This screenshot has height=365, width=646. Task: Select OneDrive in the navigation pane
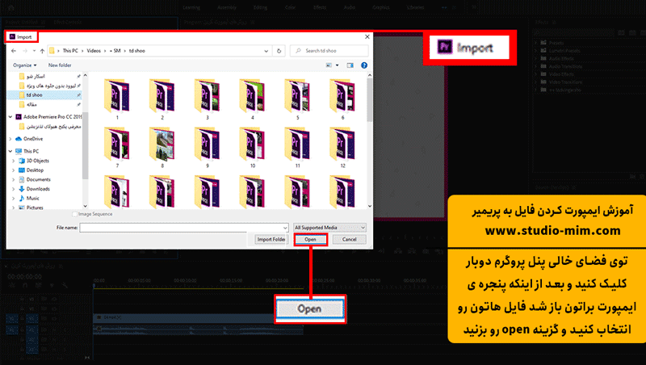point(32,138)
